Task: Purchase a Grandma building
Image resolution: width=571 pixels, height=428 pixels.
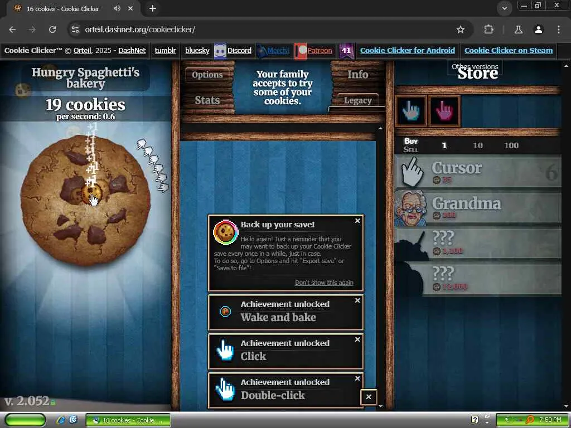Action: coord(478,207)
